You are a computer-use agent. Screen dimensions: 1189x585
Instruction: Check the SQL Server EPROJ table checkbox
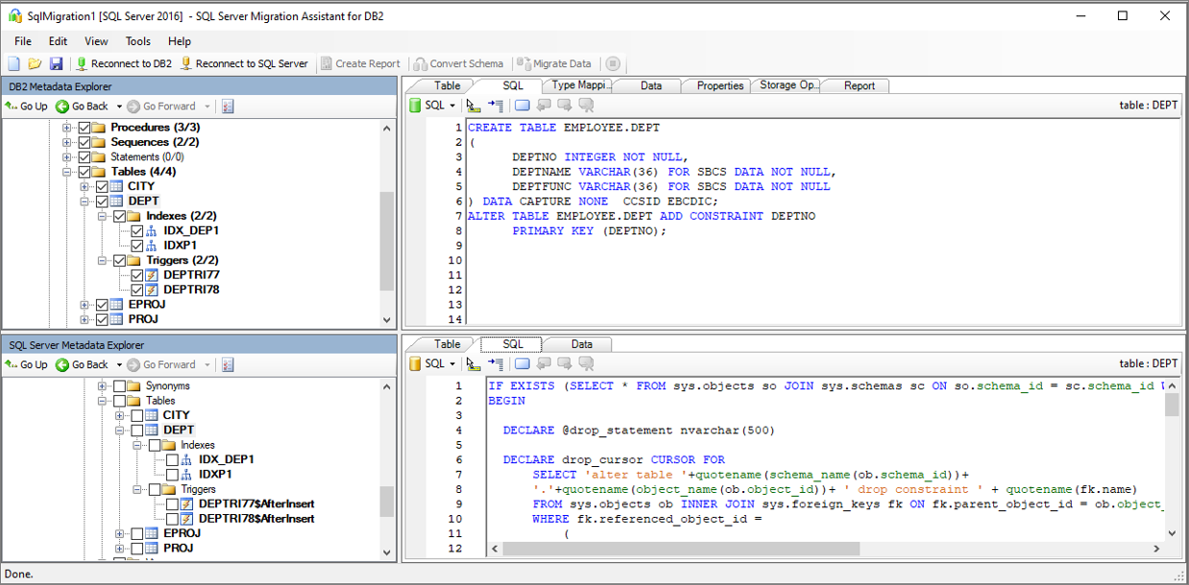point(137,533)
